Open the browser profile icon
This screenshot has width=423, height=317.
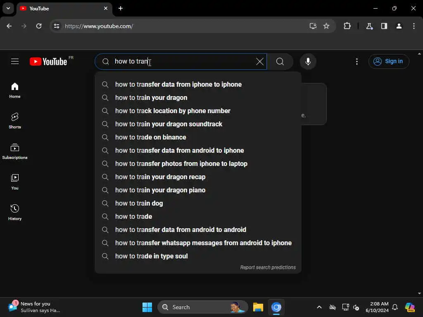(399, 26)
